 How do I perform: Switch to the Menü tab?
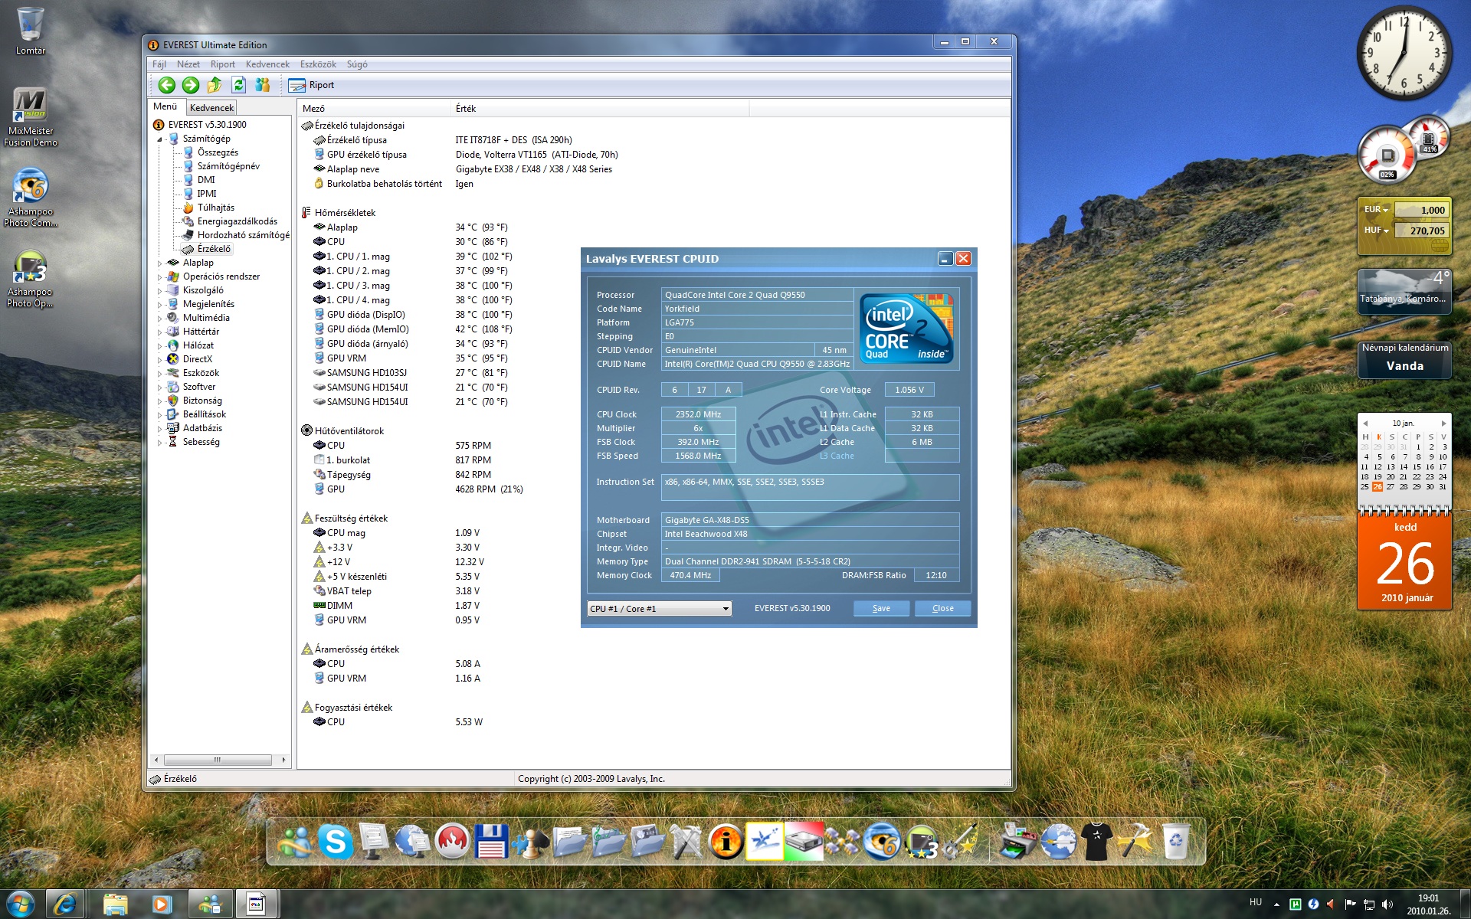[165, 106]
